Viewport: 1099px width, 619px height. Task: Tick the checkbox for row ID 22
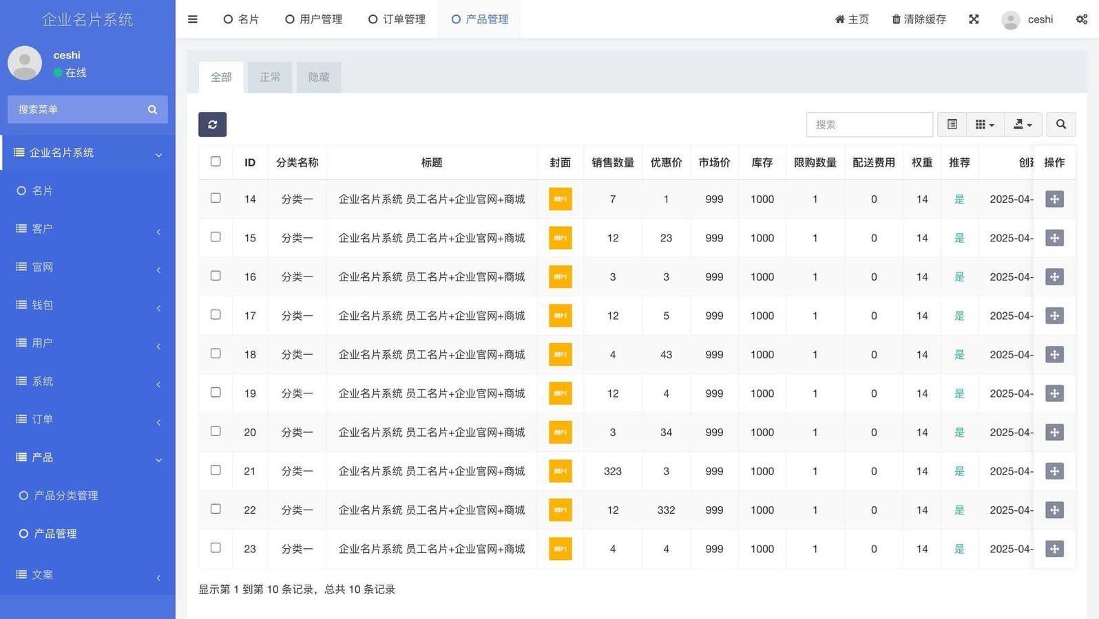point(216,509)
